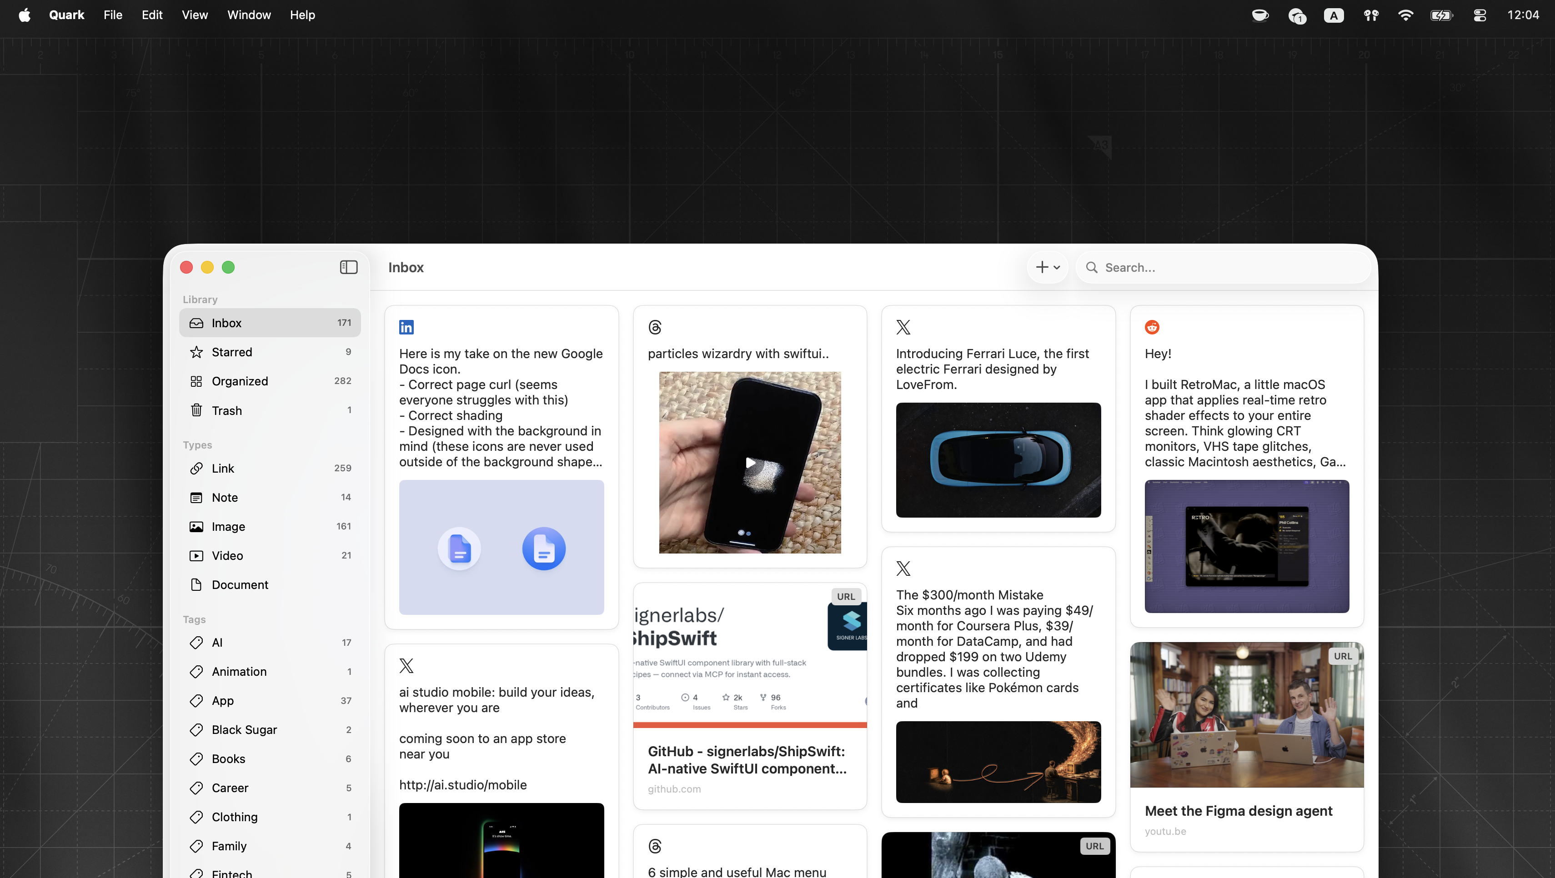Play the particles wizardry phone video
1555x878 pixels.
(x=750, y=463)
